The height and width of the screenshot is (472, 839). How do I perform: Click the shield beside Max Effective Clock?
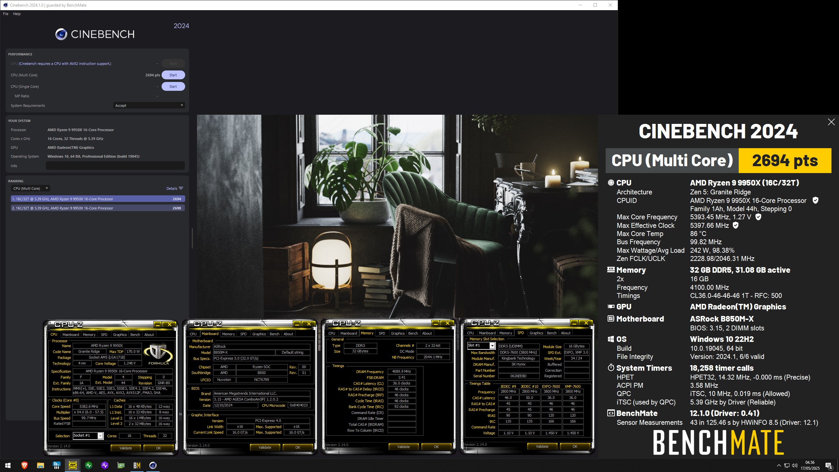point(735,225)
